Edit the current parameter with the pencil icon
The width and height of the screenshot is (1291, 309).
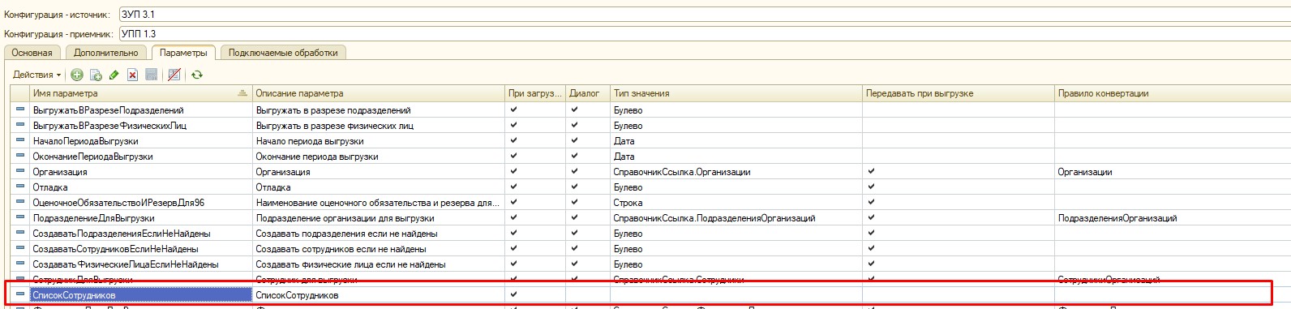click(114, 75)
